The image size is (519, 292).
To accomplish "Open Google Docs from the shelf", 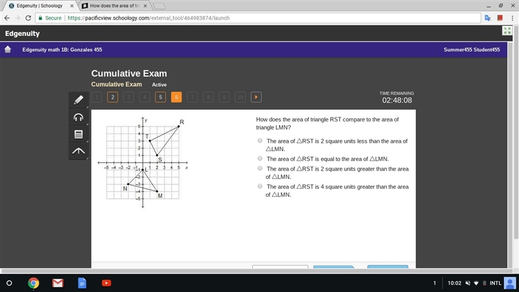I will tap(82, 283).
